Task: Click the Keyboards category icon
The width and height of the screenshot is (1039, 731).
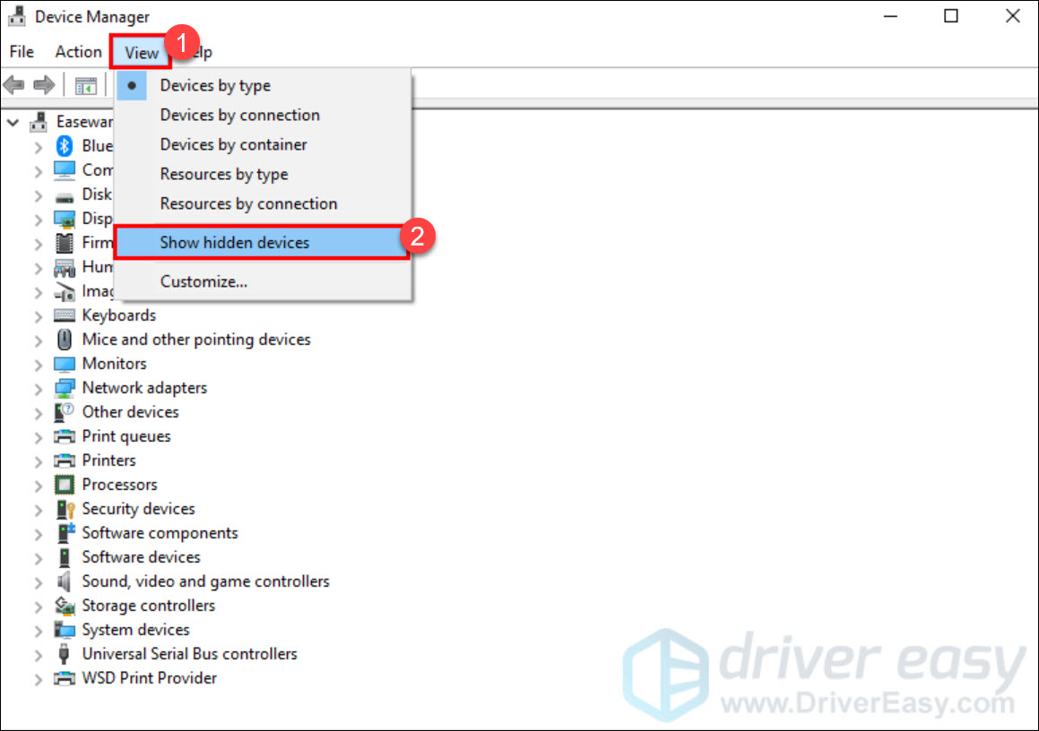Action: click(64, 315)
